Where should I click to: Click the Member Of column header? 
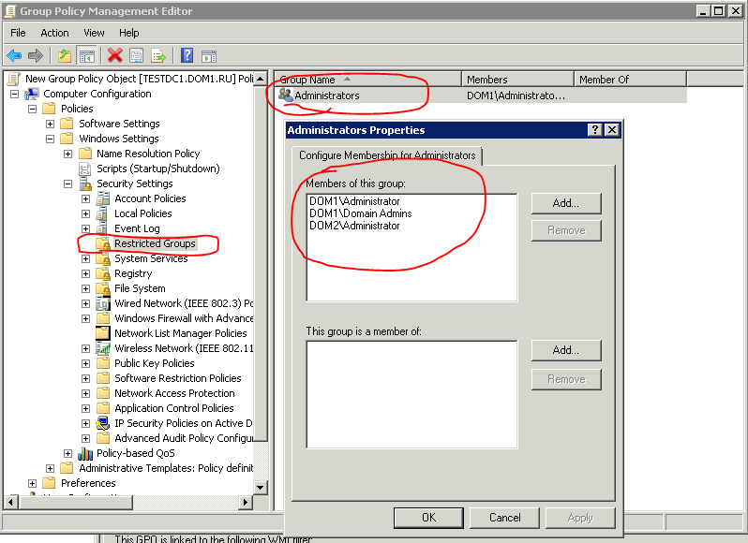click(x=630, y=79)
